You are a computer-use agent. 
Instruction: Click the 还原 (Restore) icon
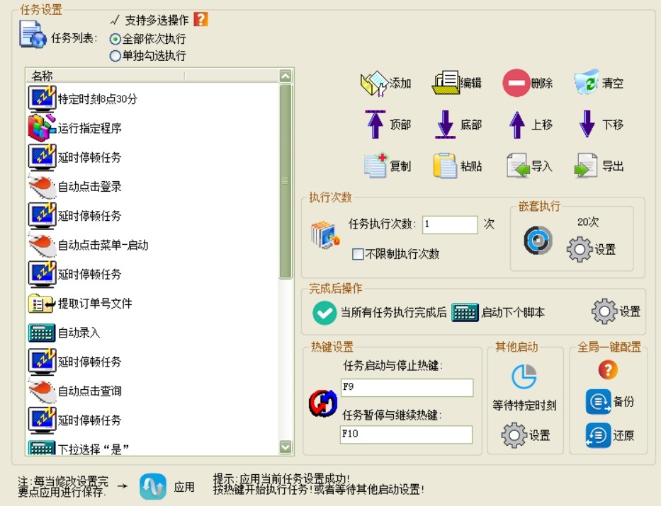[599, 435]
